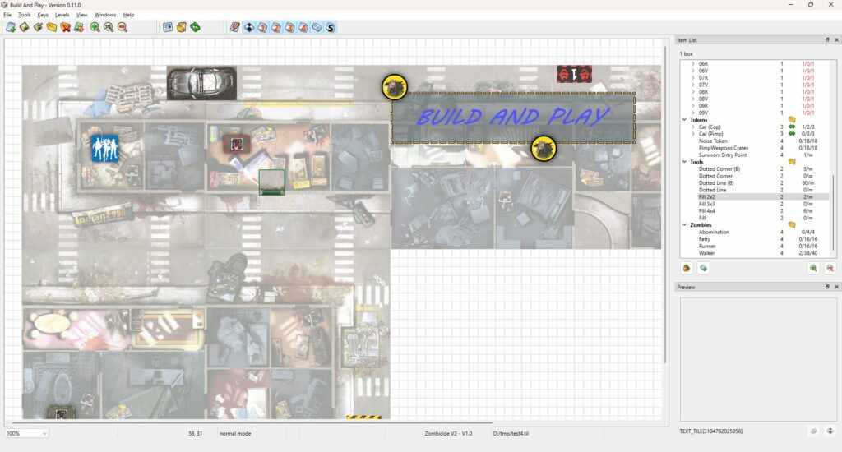Toggle the tag label toolbar button
The height and width of the screenshot is (452, 842).
click(317, 27)
